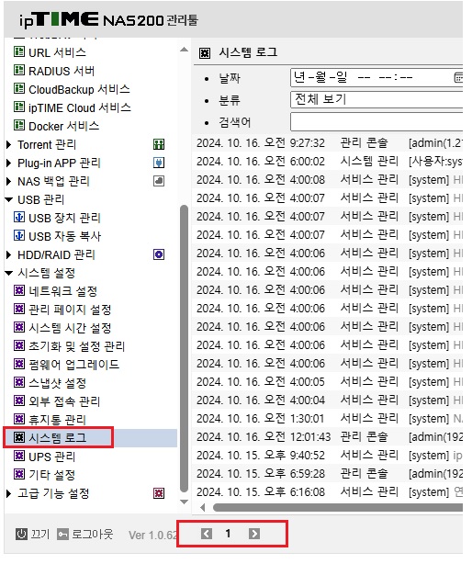Click the gear icon beside 네트워크 설정
The width and height of the screenshot is (472, 564).
[x=19, y=290]
